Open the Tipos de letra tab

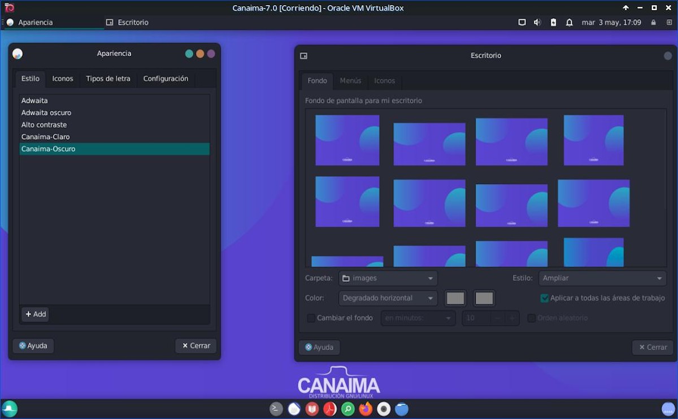click(108, 79)
